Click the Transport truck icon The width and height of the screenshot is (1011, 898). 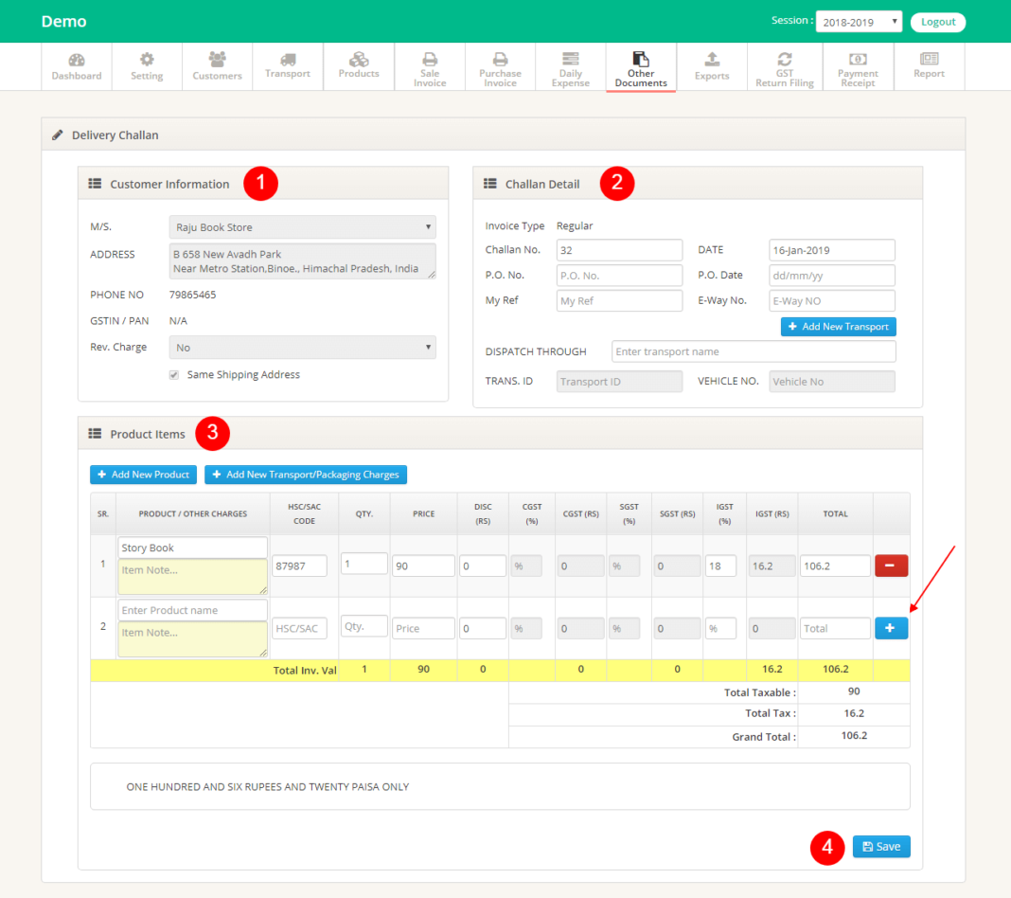pos(287,66)
